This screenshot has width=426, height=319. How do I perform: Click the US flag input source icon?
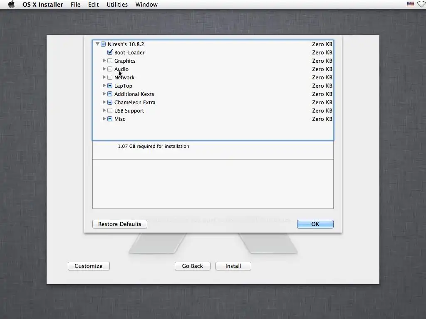(410, 4)
